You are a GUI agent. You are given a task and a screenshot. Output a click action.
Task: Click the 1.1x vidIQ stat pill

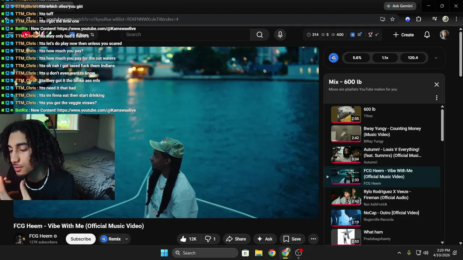coord(385,58)
